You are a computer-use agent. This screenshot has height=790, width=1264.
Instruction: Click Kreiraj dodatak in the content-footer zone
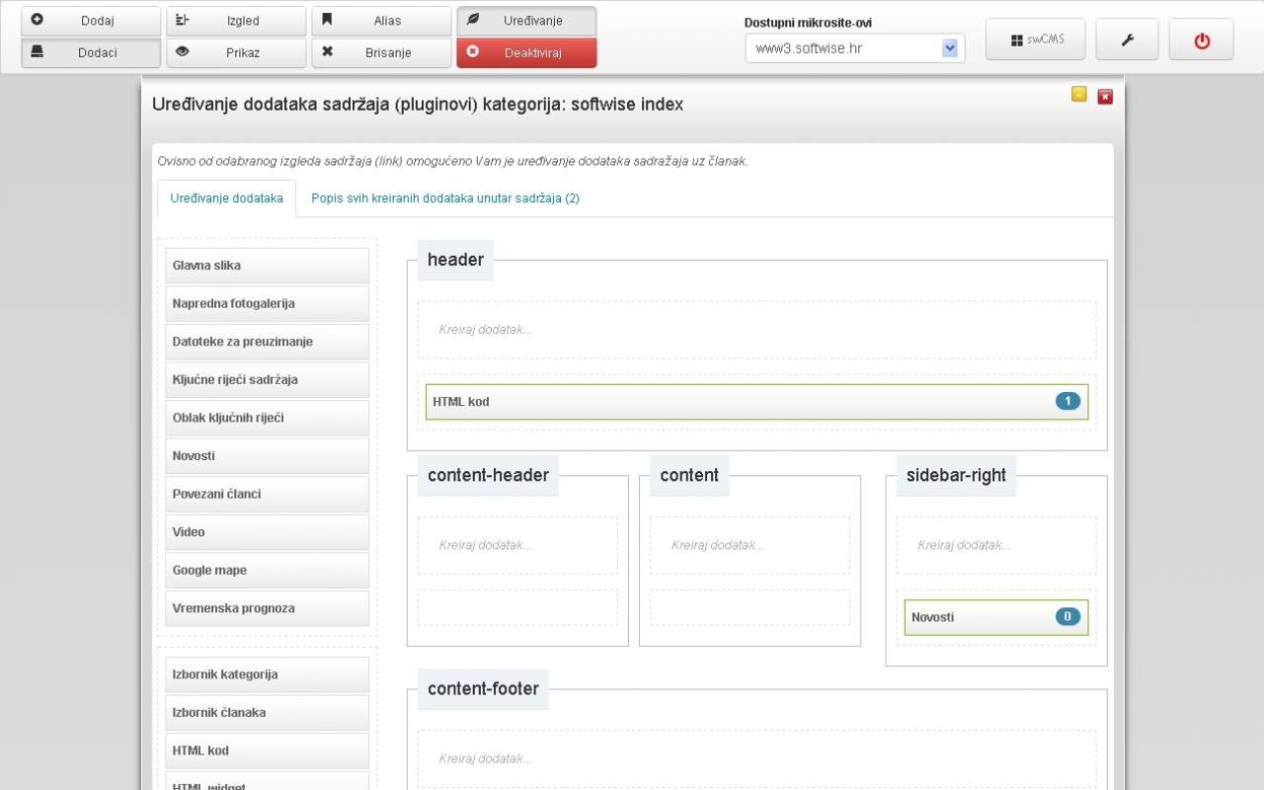[756, 759]
